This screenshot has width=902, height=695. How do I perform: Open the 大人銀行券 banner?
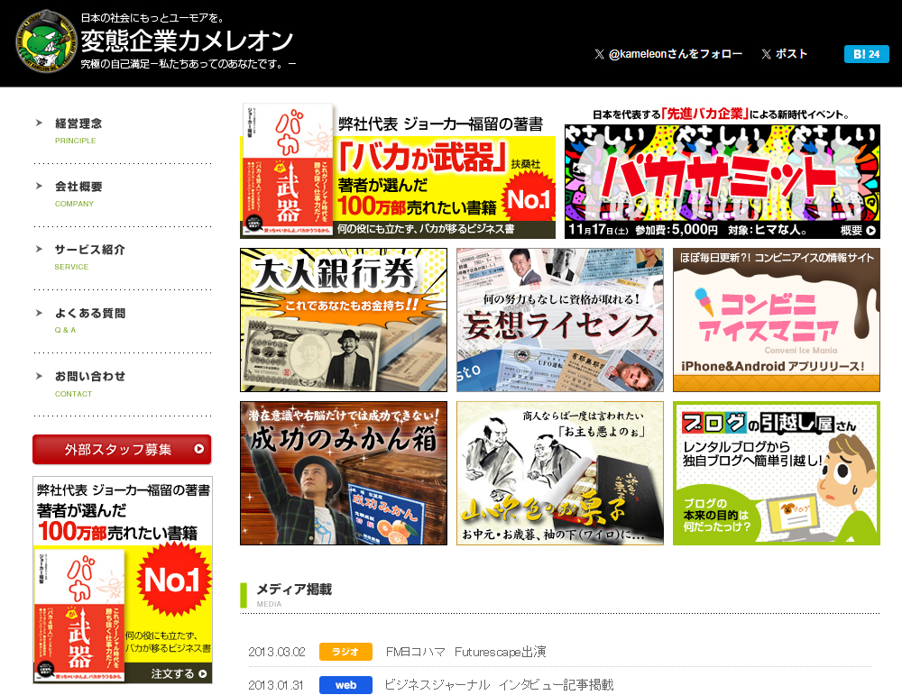344,320
